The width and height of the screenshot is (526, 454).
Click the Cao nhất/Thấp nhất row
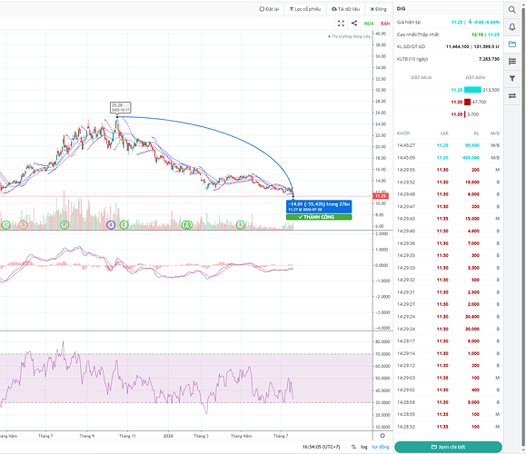pyautogui.click(x=448, y=35)
